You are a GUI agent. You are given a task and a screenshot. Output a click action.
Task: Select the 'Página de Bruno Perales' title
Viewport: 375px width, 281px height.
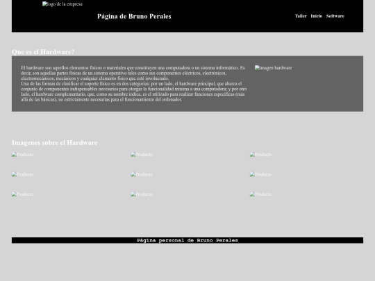click(134, 16)
